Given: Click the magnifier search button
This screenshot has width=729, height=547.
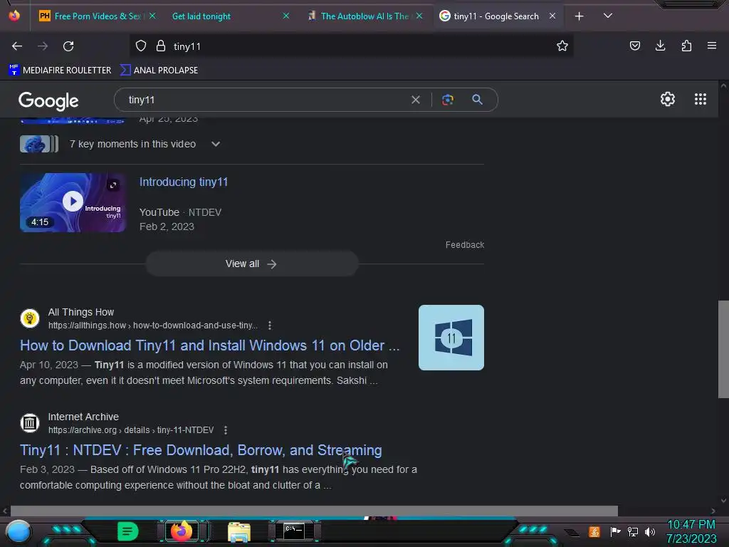Looking at the screenshot, I should [x=477, y=100].
